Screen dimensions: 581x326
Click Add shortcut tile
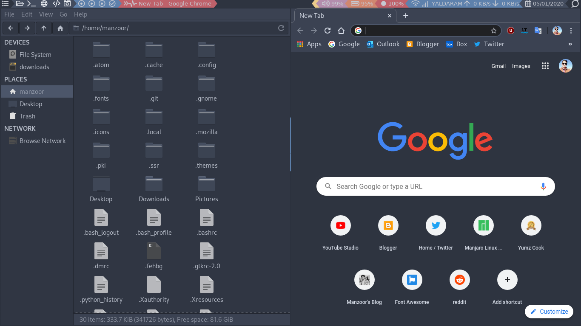click(507, 287)
